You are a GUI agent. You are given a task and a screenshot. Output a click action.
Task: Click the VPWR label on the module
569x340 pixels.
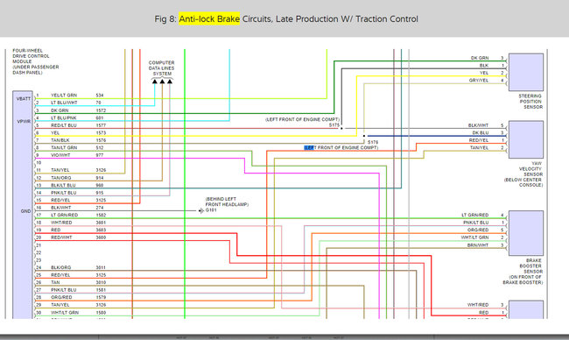[24, 121]
